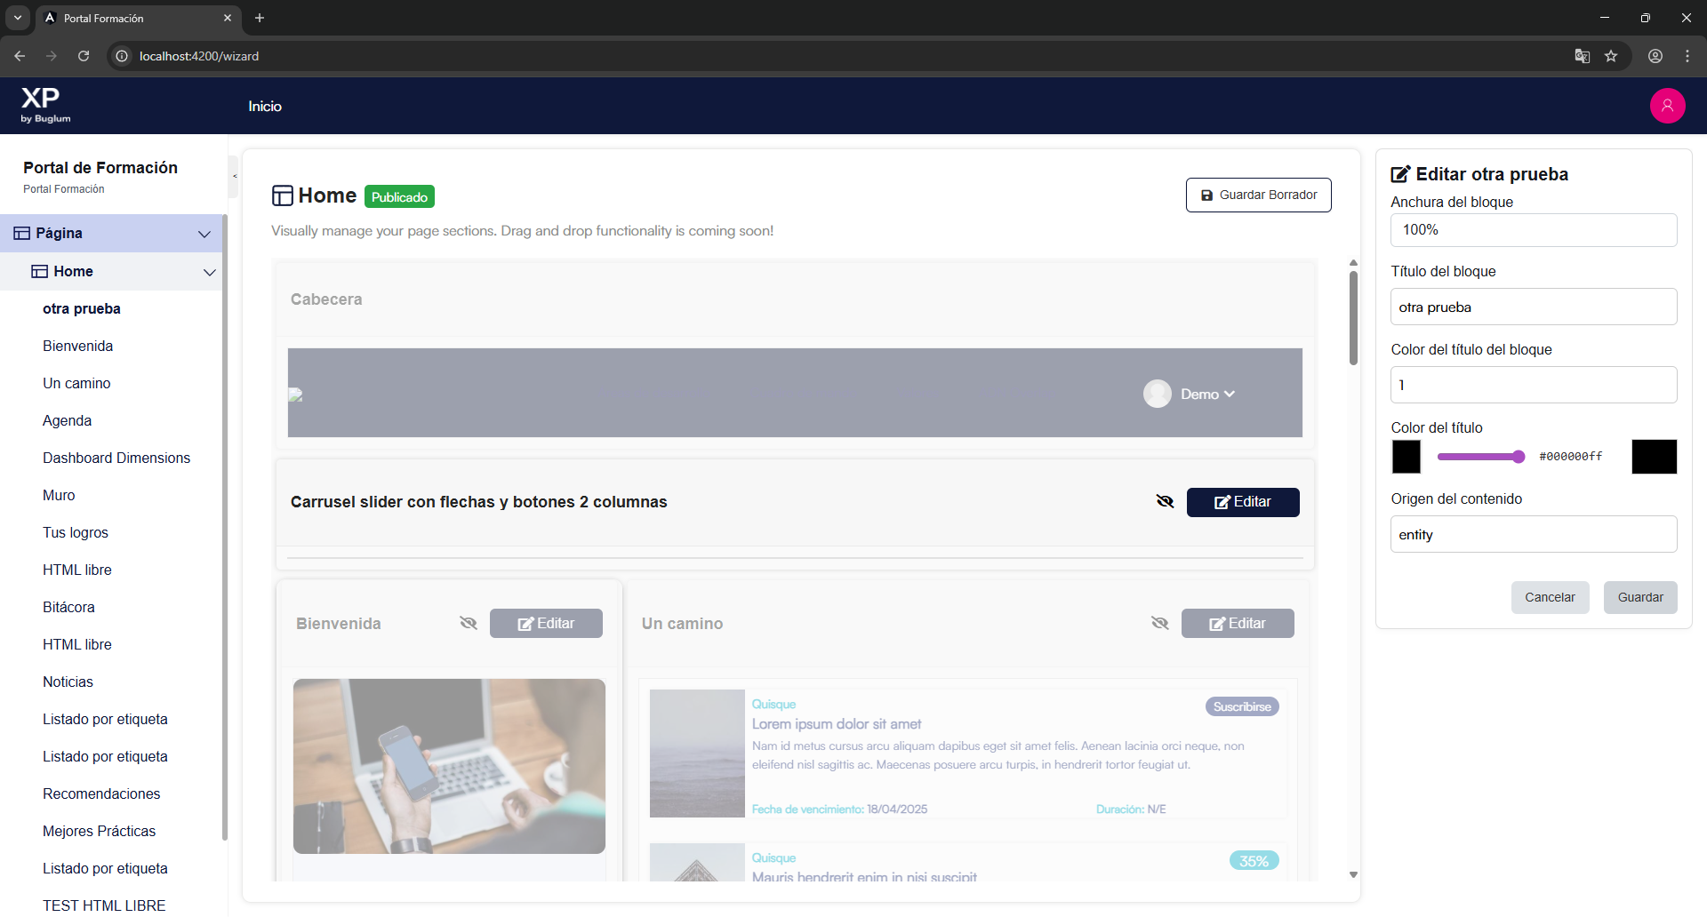This screenshot has height=917, width=1707.
Task: Click the Guardar Borrador button
Action: click(1258, 195)
